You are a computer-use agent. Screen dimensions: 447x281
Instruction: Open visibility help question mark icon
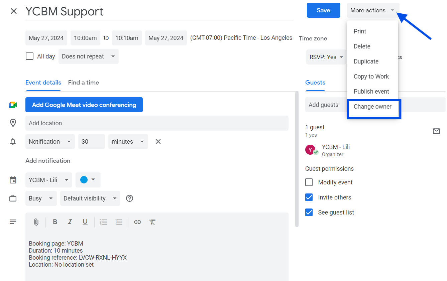[130, 198]
